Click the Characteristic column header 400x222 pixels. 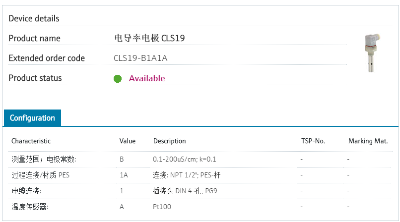coord(31,141)
